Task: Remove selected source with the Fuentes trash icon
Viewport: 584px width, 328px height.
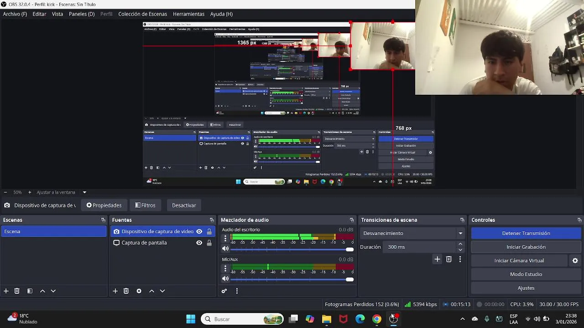Action: [126, 291]
